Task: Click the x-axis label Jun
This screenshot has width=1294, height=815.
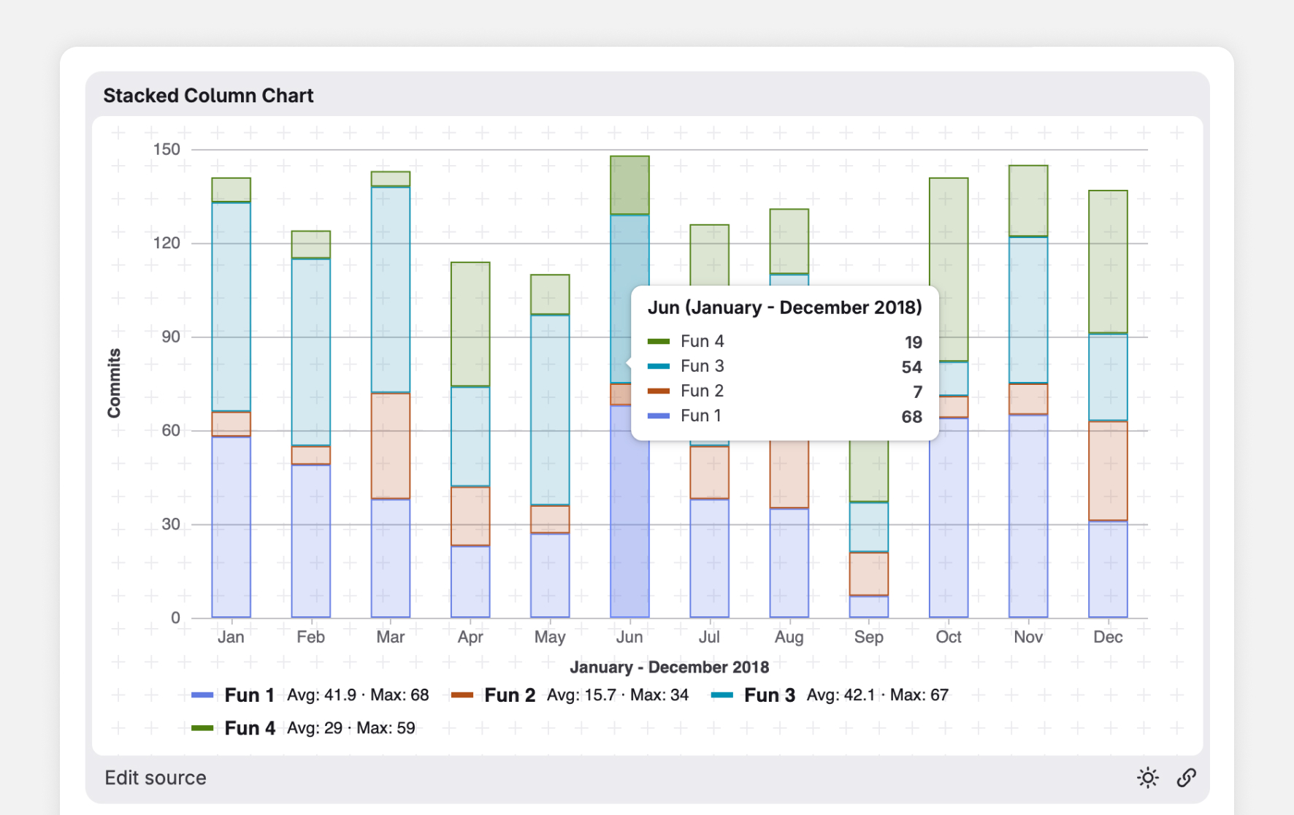Action: [629, 637]
